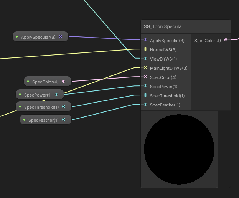The image size is (239, 198).
Task: Click SpecPower(1) input port on SG_Toon Specular
Action: point(145,86)
